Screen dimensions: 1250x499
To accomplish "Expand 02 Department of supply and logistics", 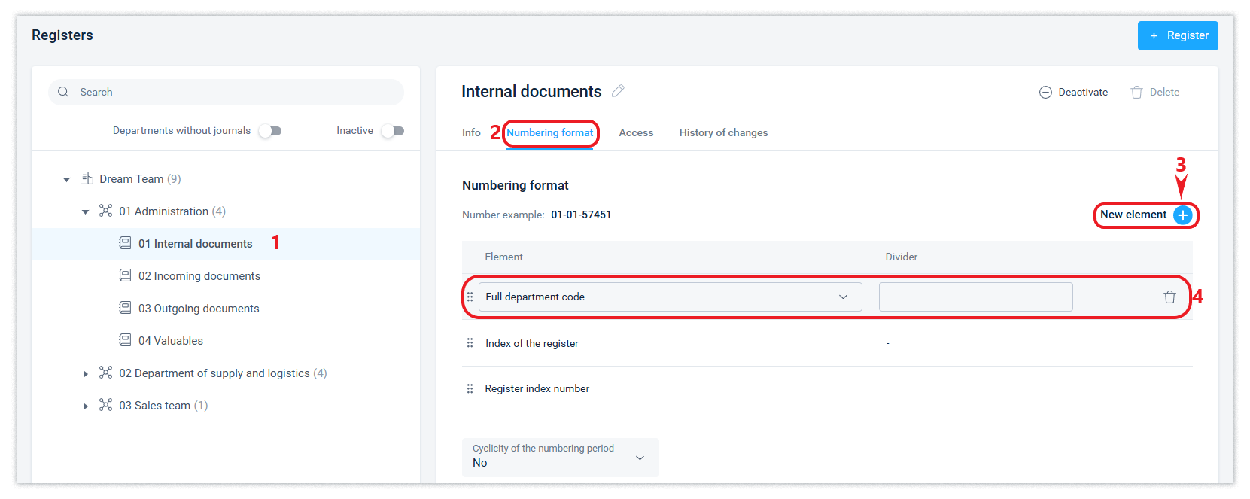I will click(x=86, y=374).
